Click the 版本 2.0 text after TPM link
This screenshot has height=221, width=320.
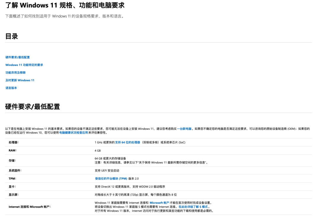pyautogui.click(x=133, y=179)
